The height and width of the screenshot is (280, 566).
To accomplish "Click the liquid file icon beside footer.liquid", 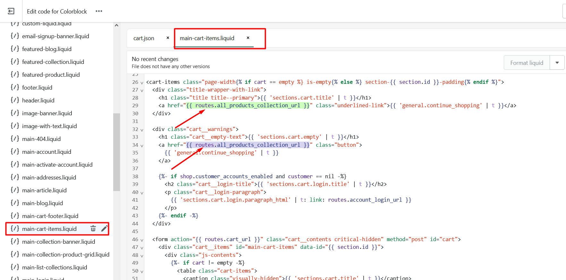I will 15,87.
